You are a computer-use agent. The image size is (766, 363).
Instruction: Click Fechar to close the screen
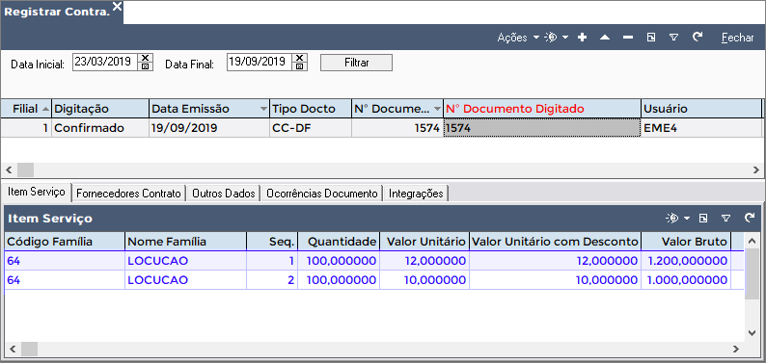coord(738,38)
